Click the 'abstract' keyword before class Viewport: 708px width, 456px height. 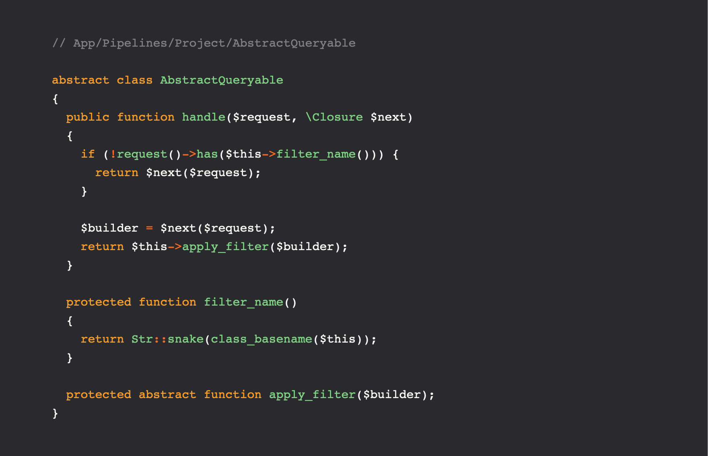[80, 80]
